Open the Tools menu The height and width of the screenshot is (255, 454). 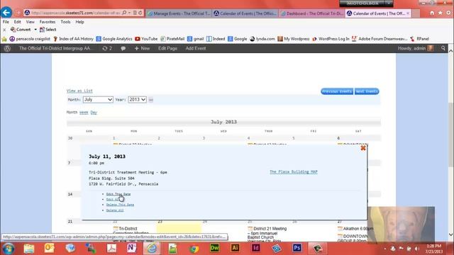[x=65, y=22]
